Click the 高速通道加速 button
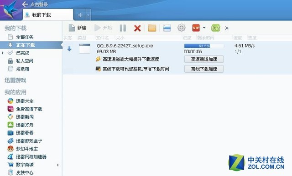 [x=204, y=59]
